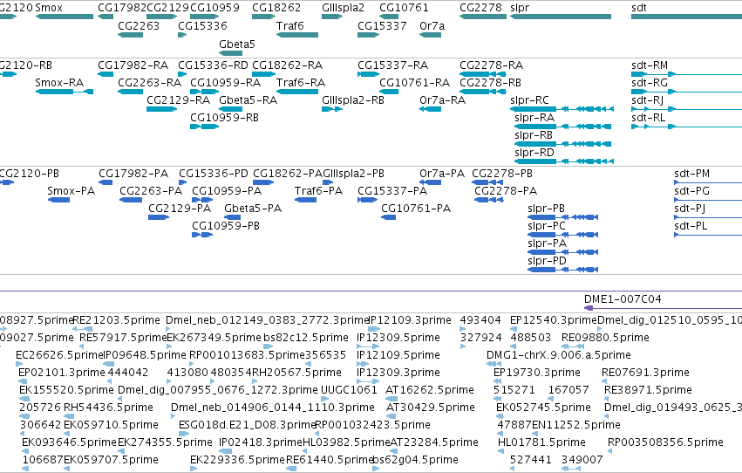This screenshot has height=473, width=742.
Task: Select the Gbeta5 gene feature
Action: [x=230, y=53]
